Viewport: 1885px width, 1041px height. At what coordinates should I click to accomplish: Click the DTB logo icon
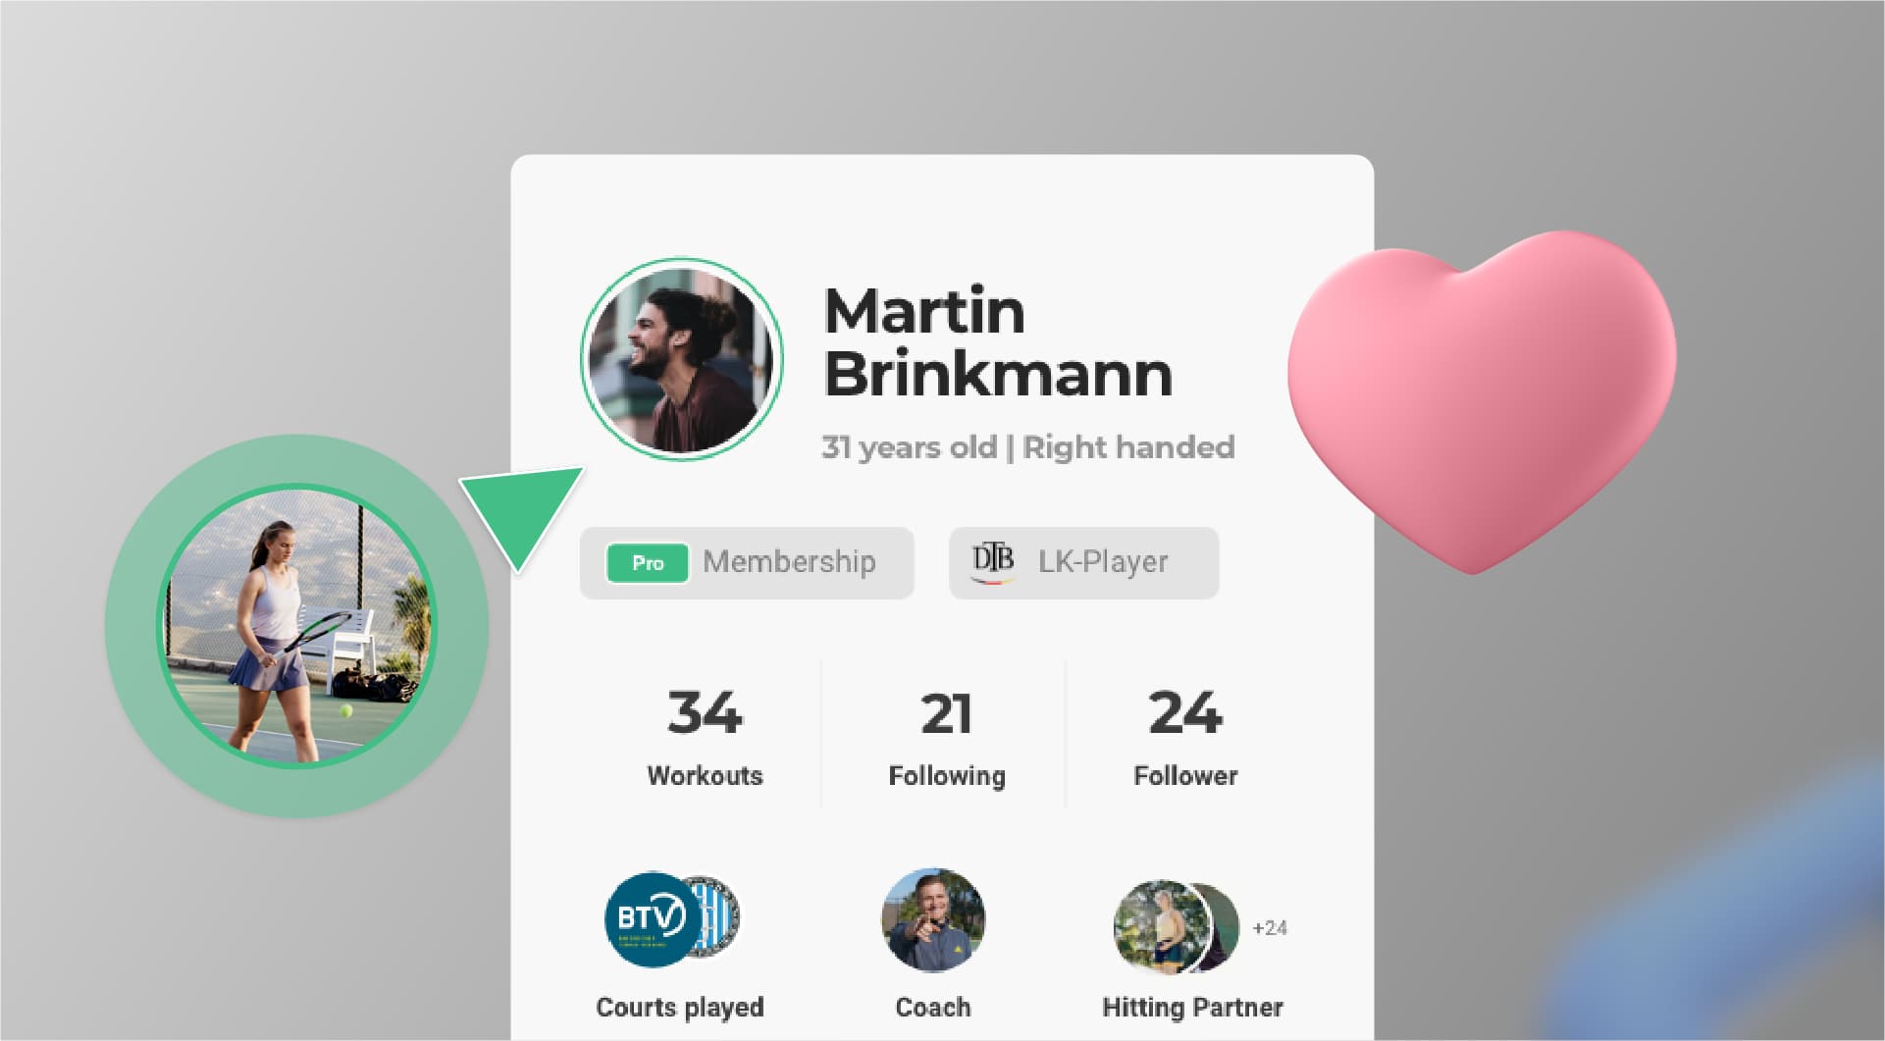click(x=993, y=562)
